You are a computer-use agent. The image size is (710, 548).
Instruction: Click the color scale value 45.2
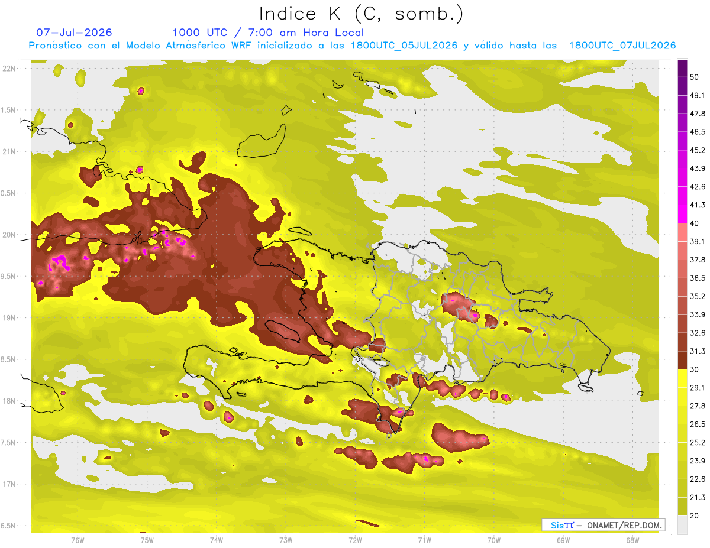point(698,150)
